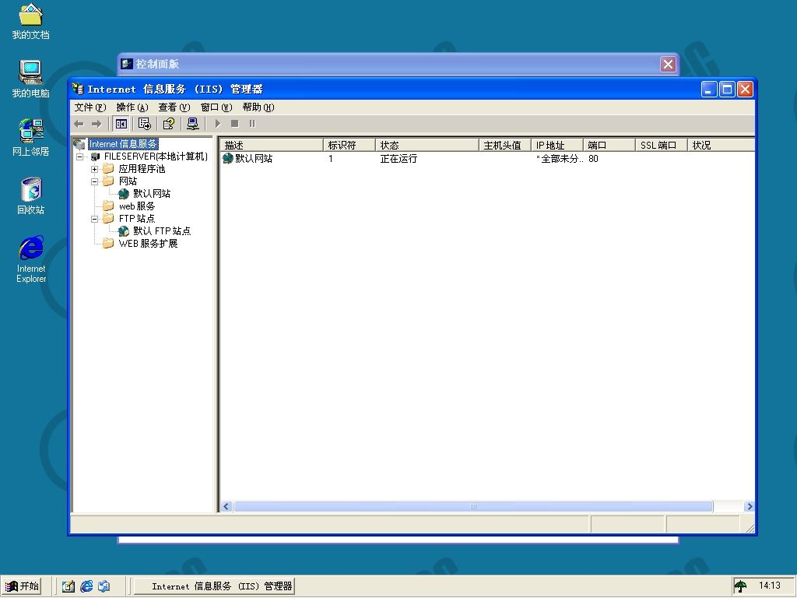
Task: Select 默认网站 in the left tree
Action: pyautogui.click(x=152, y=194)
